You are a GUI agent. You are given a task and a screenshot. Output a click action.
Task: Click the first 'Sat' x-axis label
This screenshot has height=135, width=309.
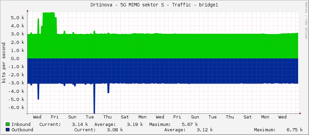tap(125, 117)
